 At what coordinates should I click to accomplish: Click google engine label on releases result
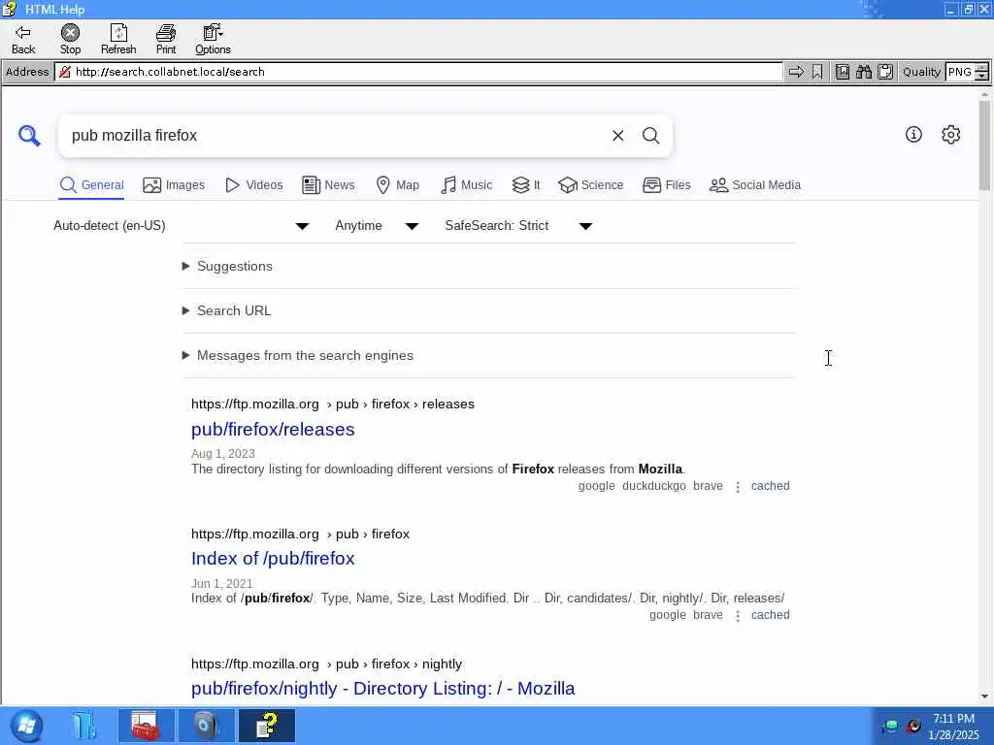597,486
